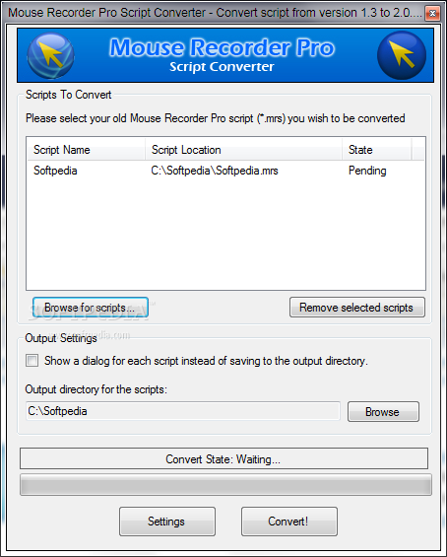
Task: Click the Mouse Recorder Pro banner title
Action: pyautogui.click(x=222, y=47)
